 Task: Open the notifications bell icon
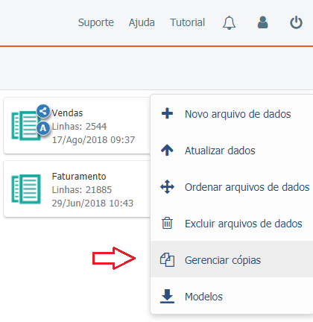[x=229, y=23]
